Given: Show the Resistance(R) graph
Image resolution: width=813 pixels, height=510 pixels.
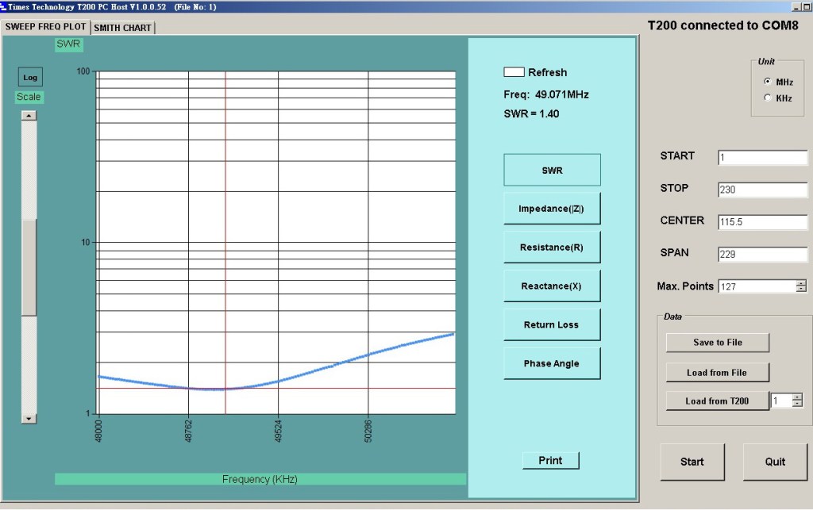Looking at the screenshot, I should (x=552, y=247).
